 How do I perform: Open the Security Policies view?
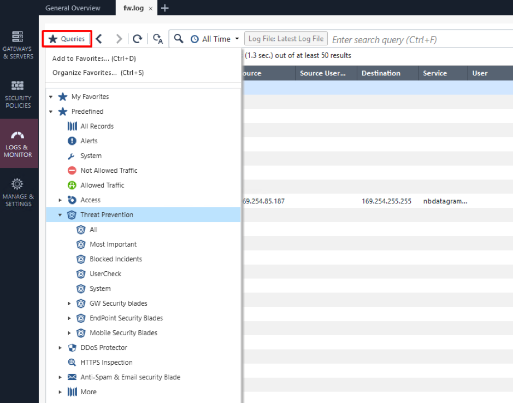point(19,94)
